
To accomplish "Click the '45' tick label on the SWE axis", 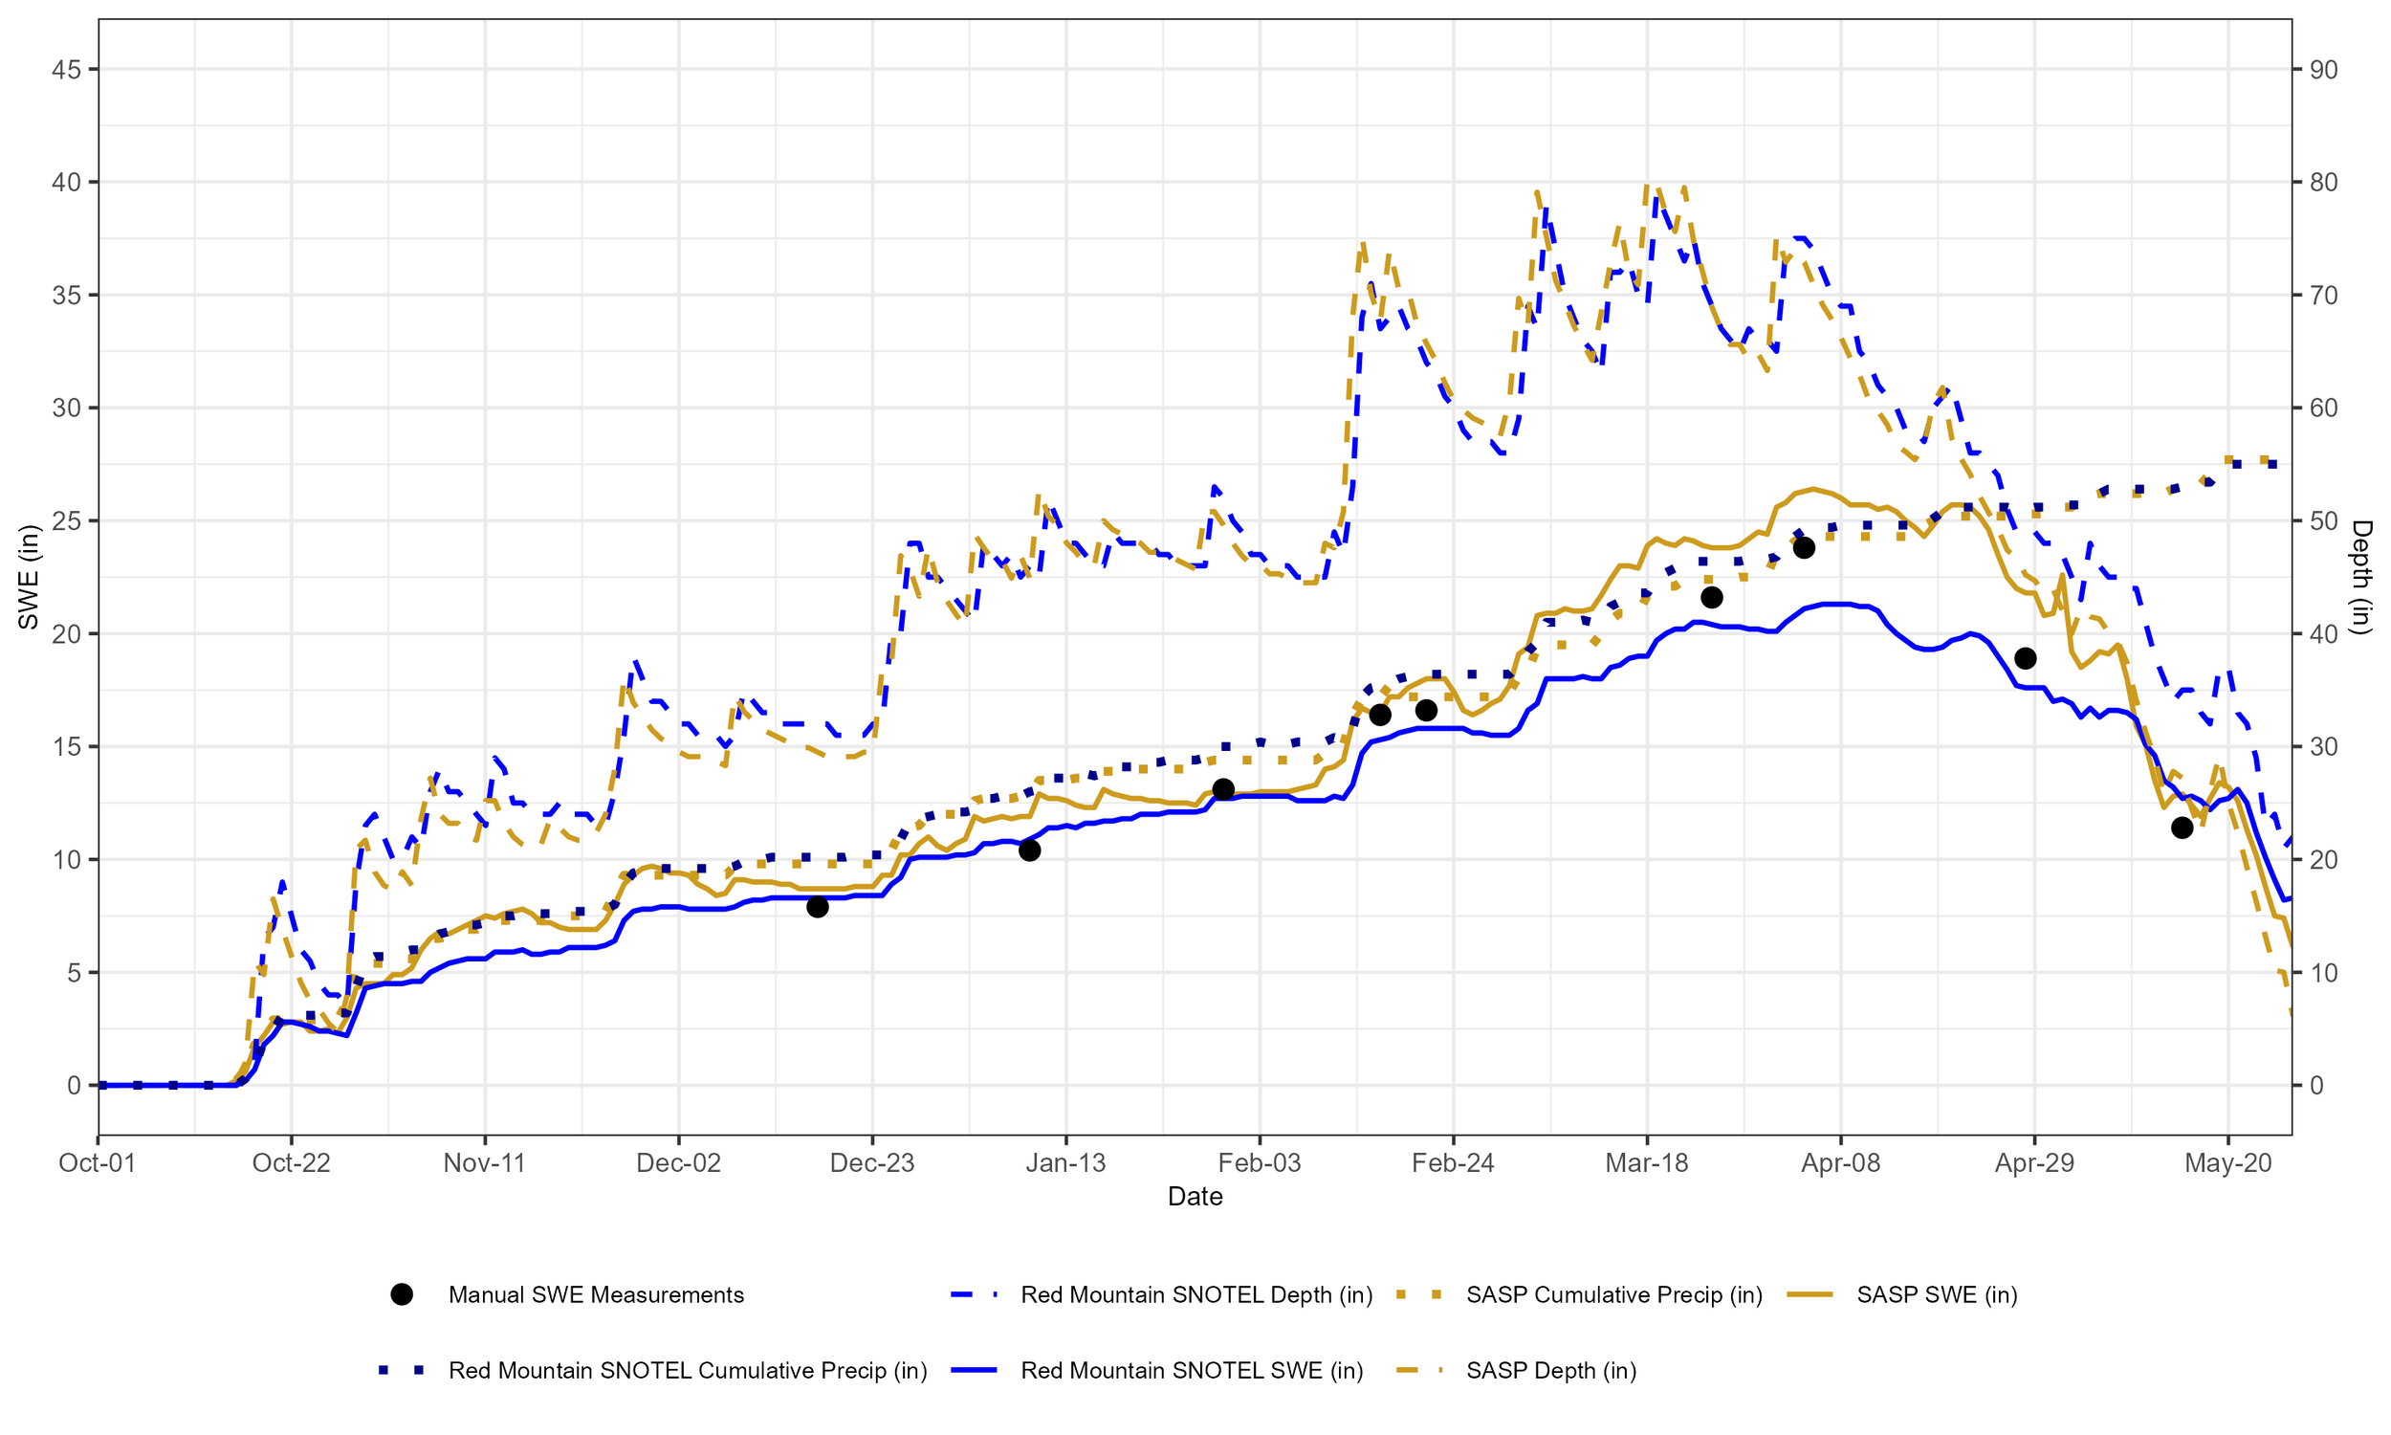I will [66, 70].
